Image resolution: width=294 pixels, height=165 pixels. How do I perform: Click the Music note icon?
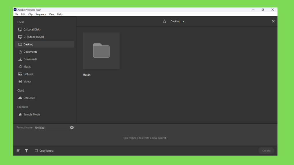[x=20, y=66]
